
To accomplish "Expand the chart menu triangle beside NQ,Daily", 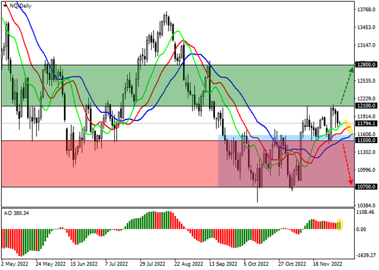I will point(5,5).
